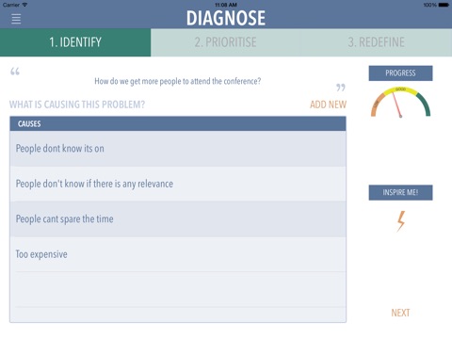Tap the conference problem statement text
Image resolution: width=452 pixels, height=339 pixels.
click(178, 81)
